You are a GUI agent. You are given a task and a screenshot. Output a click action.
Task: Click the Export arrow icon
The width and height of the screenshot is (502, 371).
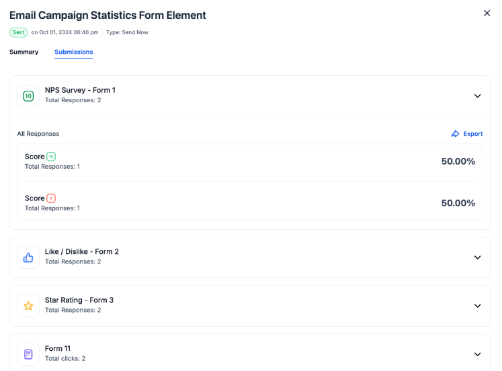455,134
